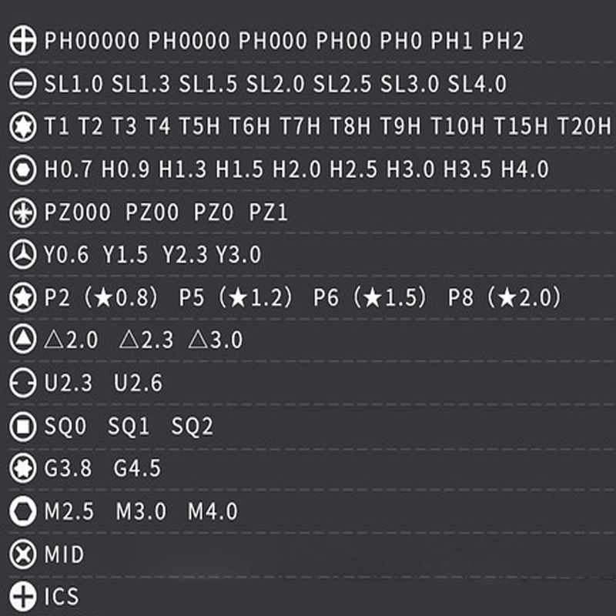The height and width of the screenshot is (616, 616).
Task: Click the hex bit icon
Action: pos(23,169)
